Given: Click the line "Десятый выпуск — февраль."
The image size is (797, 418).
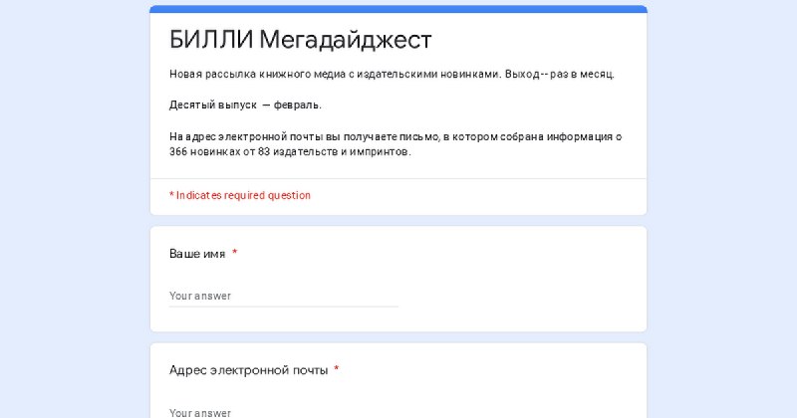Looking at the screenshot, I should [x=245, y=105].
